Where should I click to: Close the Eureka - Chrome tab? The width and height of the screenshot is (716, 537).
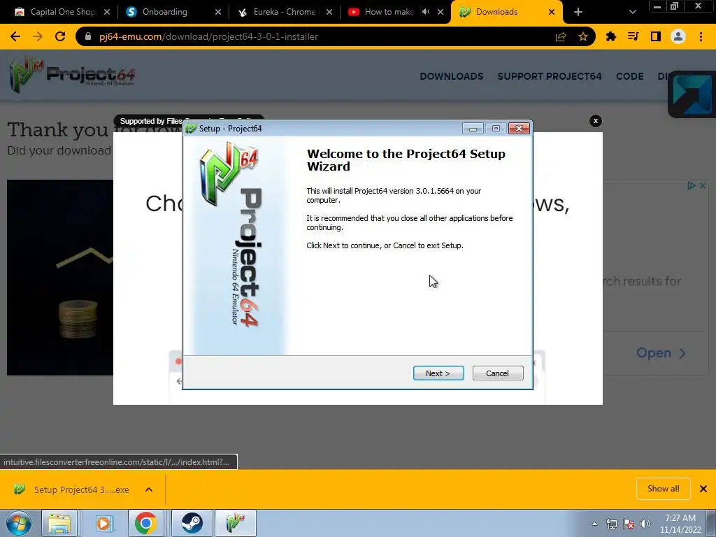coord(329,12)
